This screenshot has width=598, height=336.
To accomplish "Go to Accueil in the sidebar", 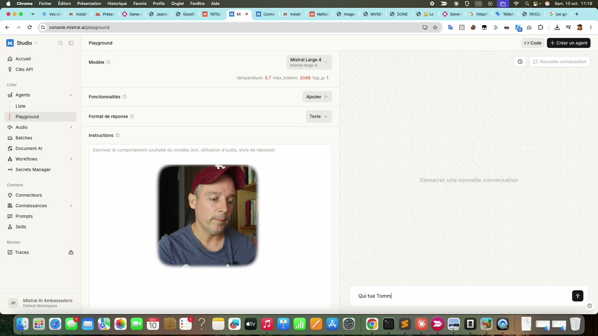I will 41,59.
